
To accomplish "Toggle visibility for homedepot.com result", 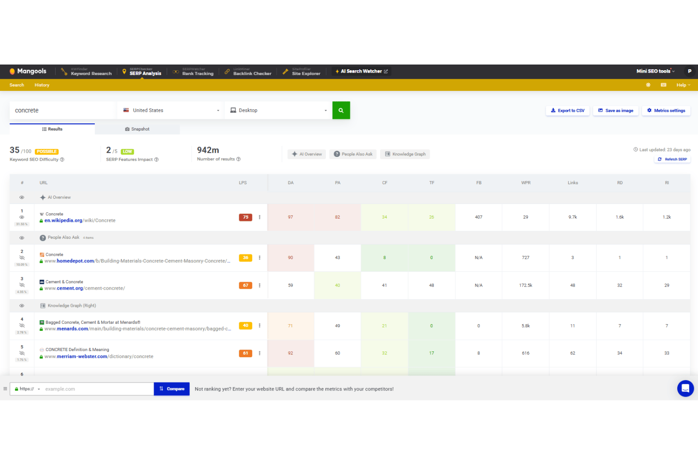I will coord(22,258).
